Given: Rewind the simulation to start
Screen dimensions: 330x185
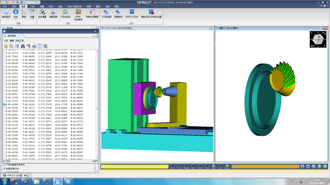Looking at the screenshot, I should [x=308, y=166].
